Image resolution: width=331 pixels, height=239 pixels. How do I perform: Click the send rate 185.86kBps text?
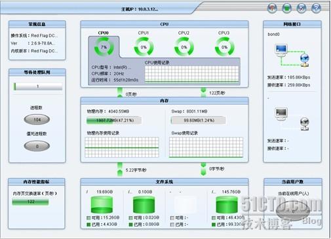289,77
